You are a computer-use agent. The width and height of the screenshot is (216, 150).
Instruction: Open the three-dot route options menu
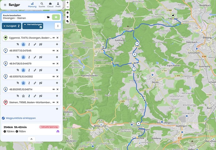[58, 26]
